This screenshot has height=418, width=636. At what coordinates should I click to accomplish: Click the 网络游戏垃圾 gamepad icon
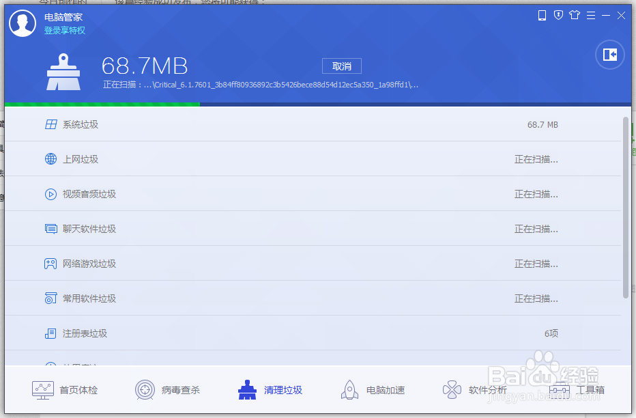(50, 264)
